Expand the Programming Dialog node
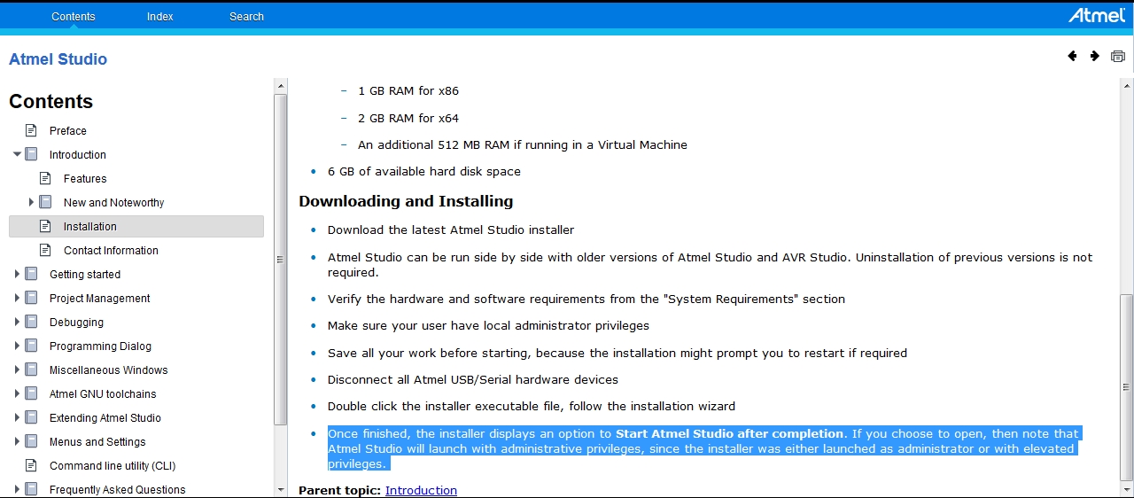The image size is (1134, 498). pos(17,346)
